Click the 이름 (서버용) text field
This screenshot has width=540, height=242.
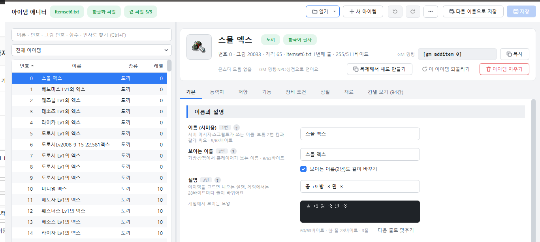point(360,134)
